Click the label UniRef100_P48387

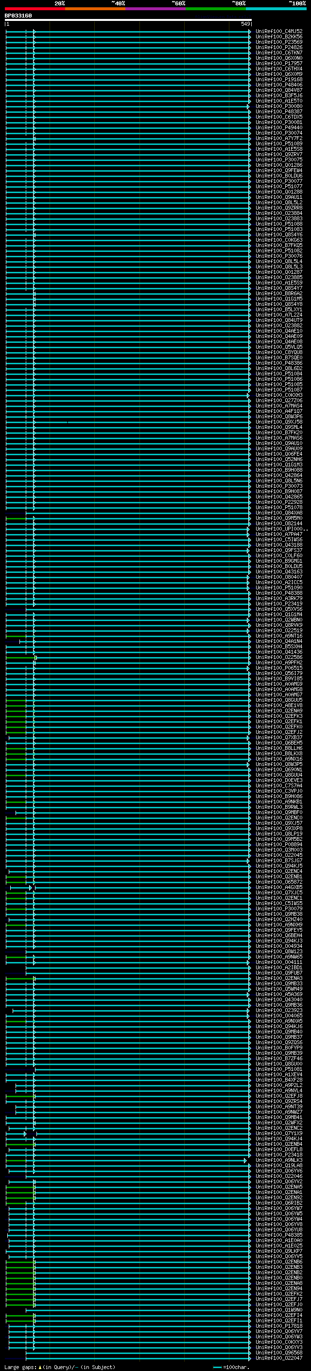pos(278,112)
